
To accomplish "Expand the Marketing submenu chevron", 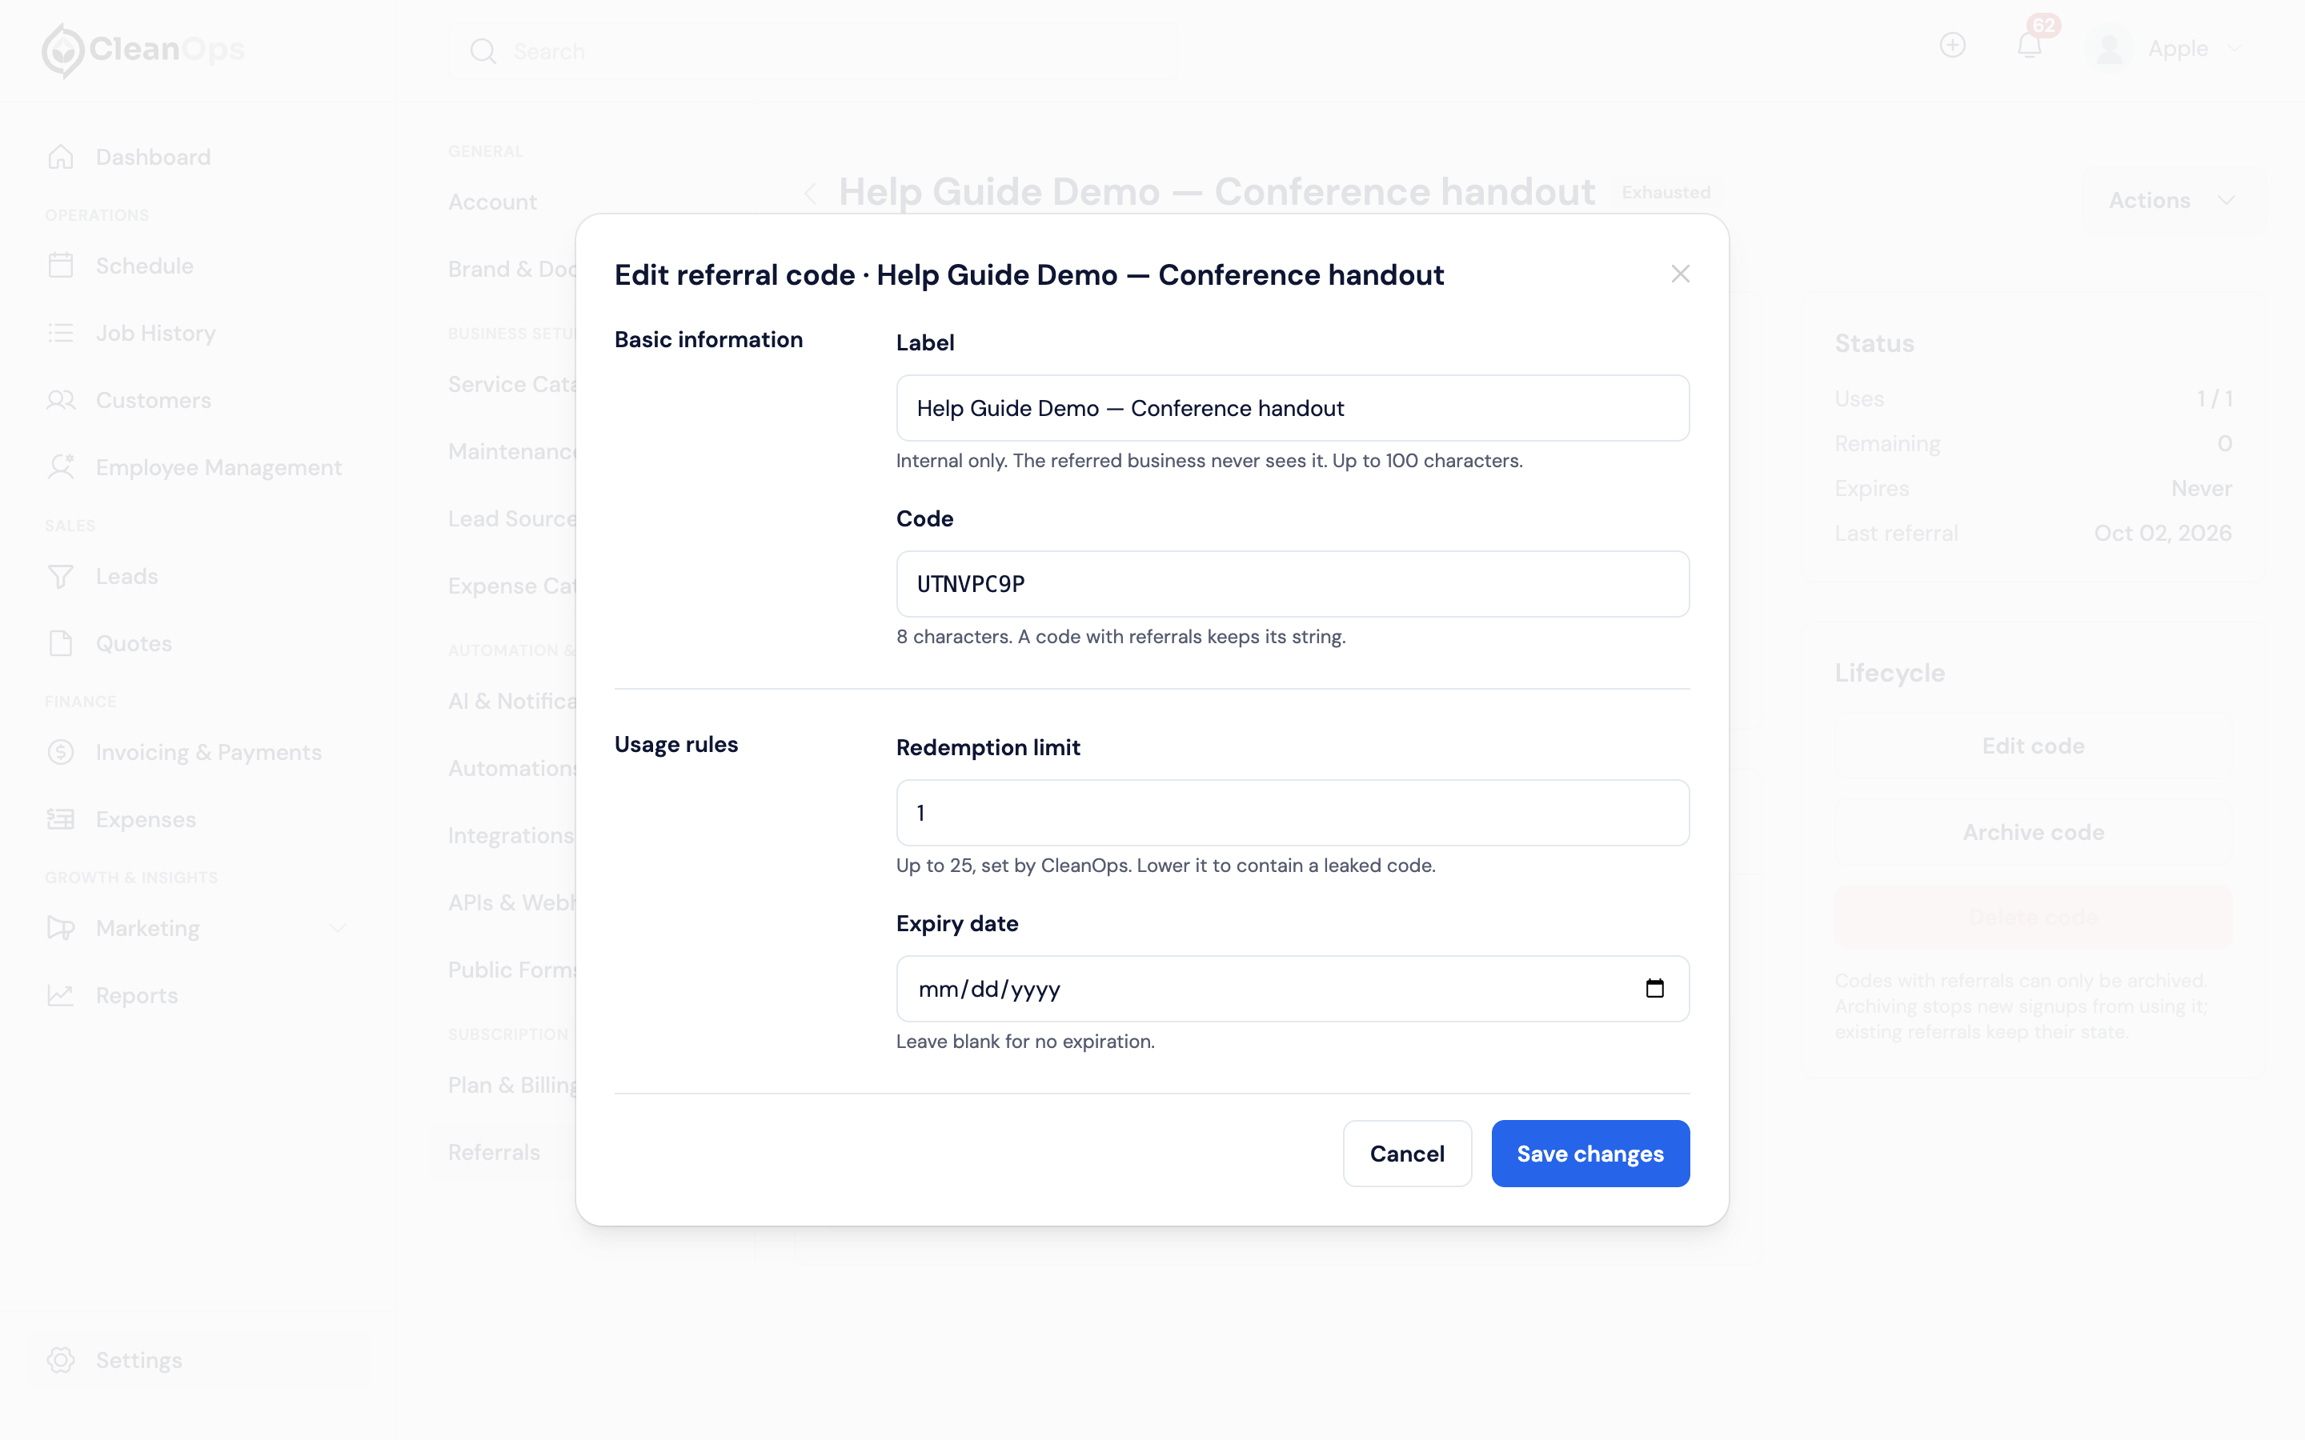I will pos(338,928).
